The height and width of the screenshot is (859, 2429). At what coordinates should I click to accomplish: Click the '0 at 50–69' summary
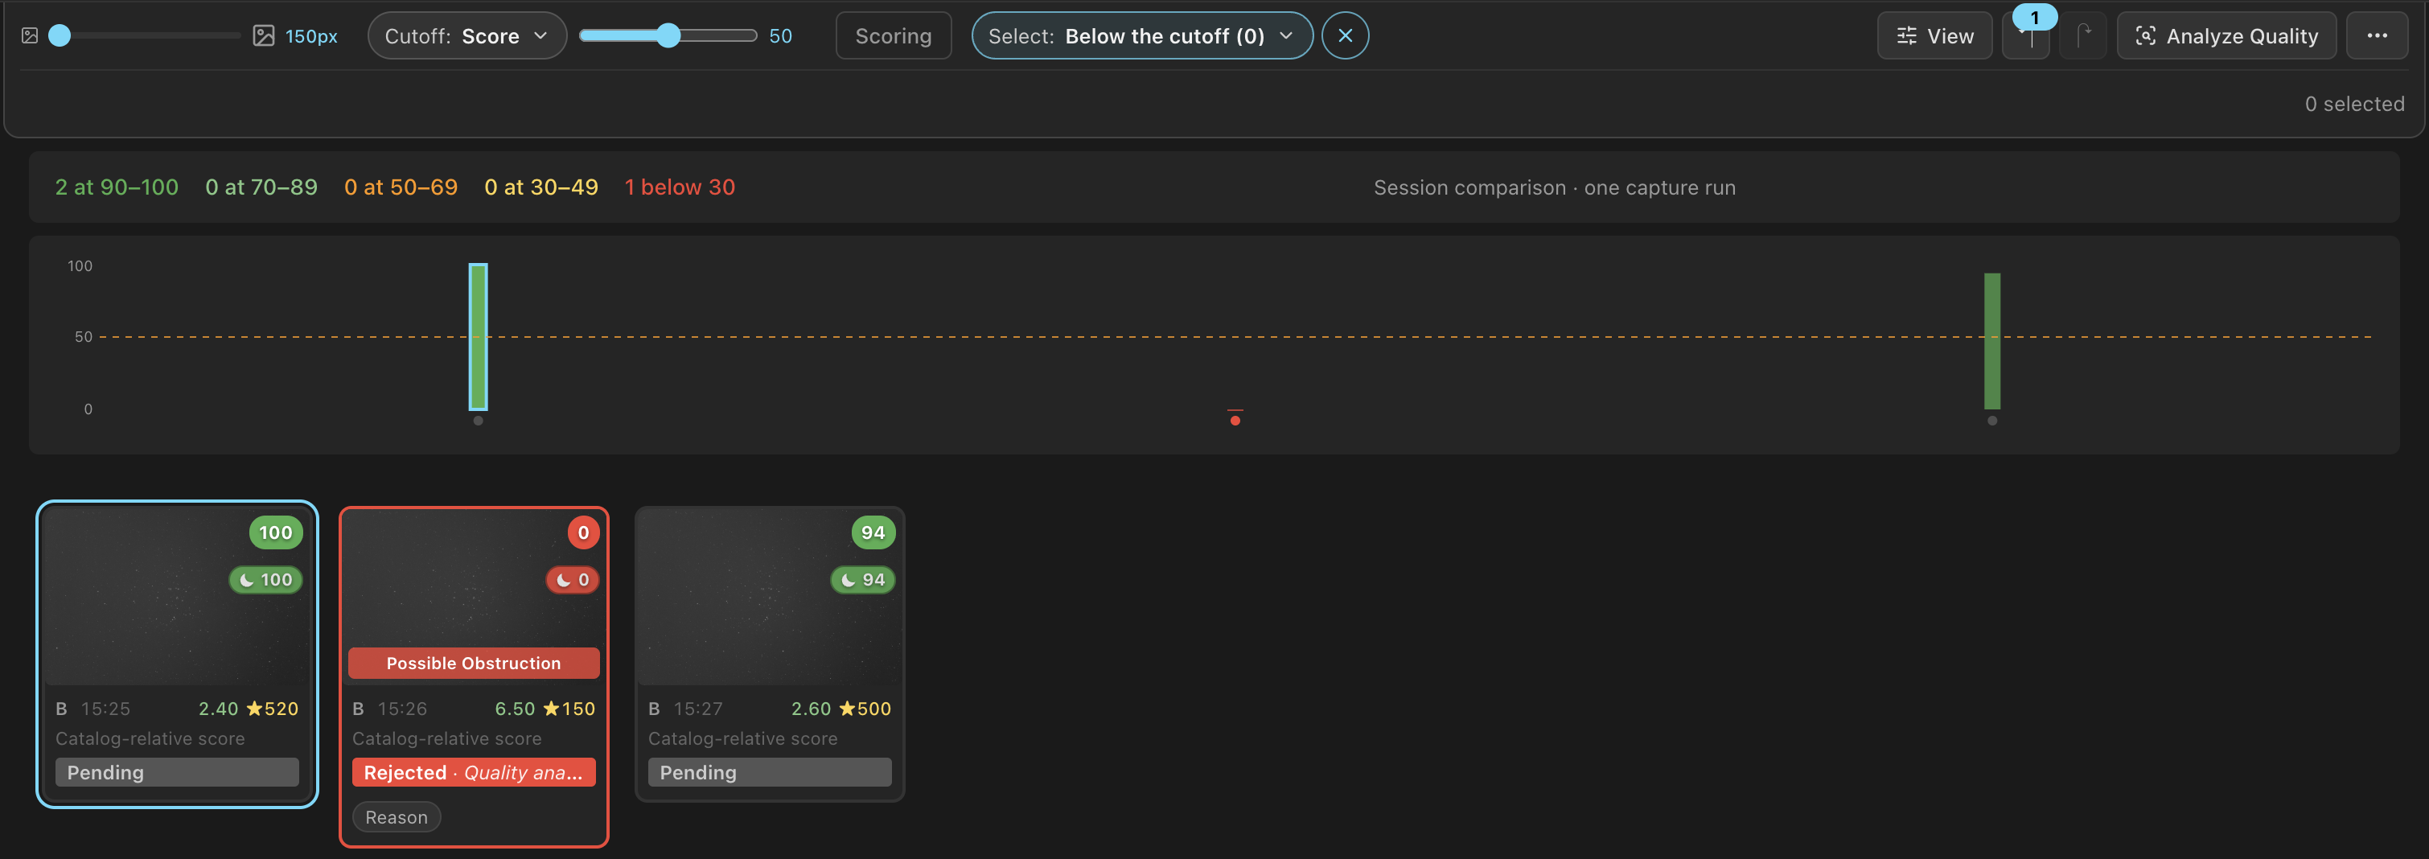(x=401, y=187)
